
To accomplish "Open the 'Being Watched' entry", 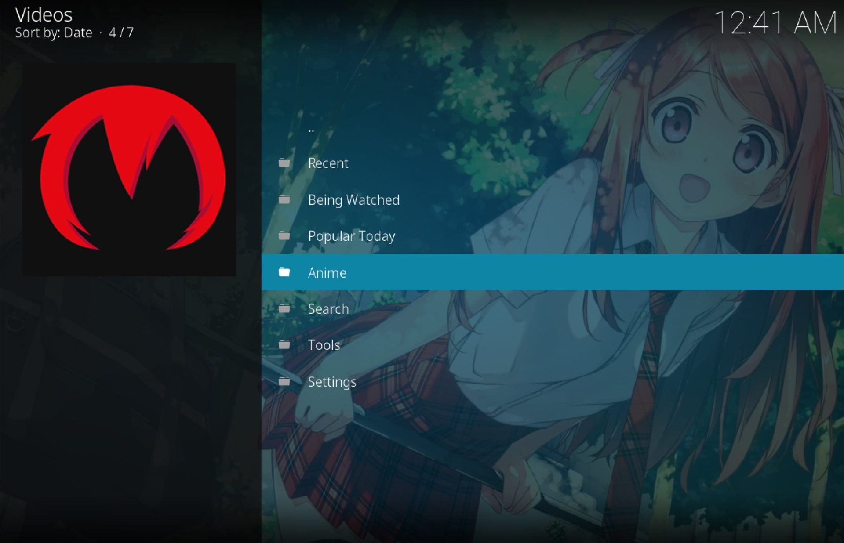I will [553, 200].
